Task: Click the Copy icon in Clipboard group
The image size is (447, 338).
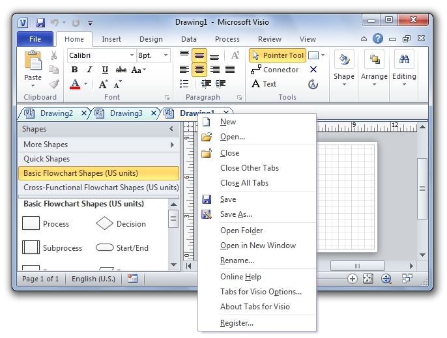Action: (53, 69)
